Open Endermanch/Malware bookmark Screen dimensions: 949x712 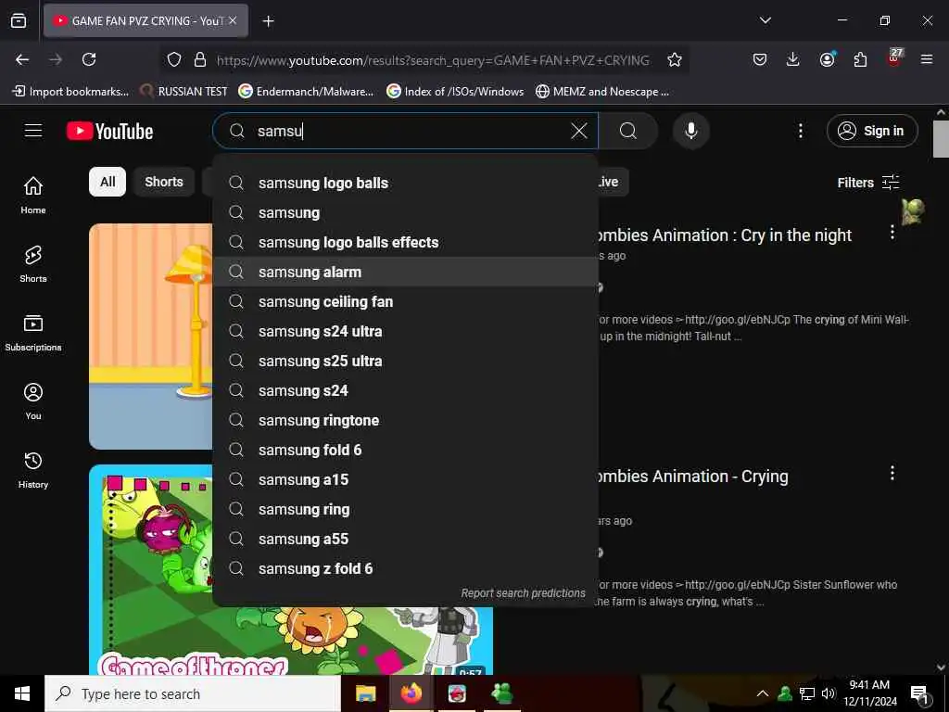pyautogui.click(x=306, y=92)
